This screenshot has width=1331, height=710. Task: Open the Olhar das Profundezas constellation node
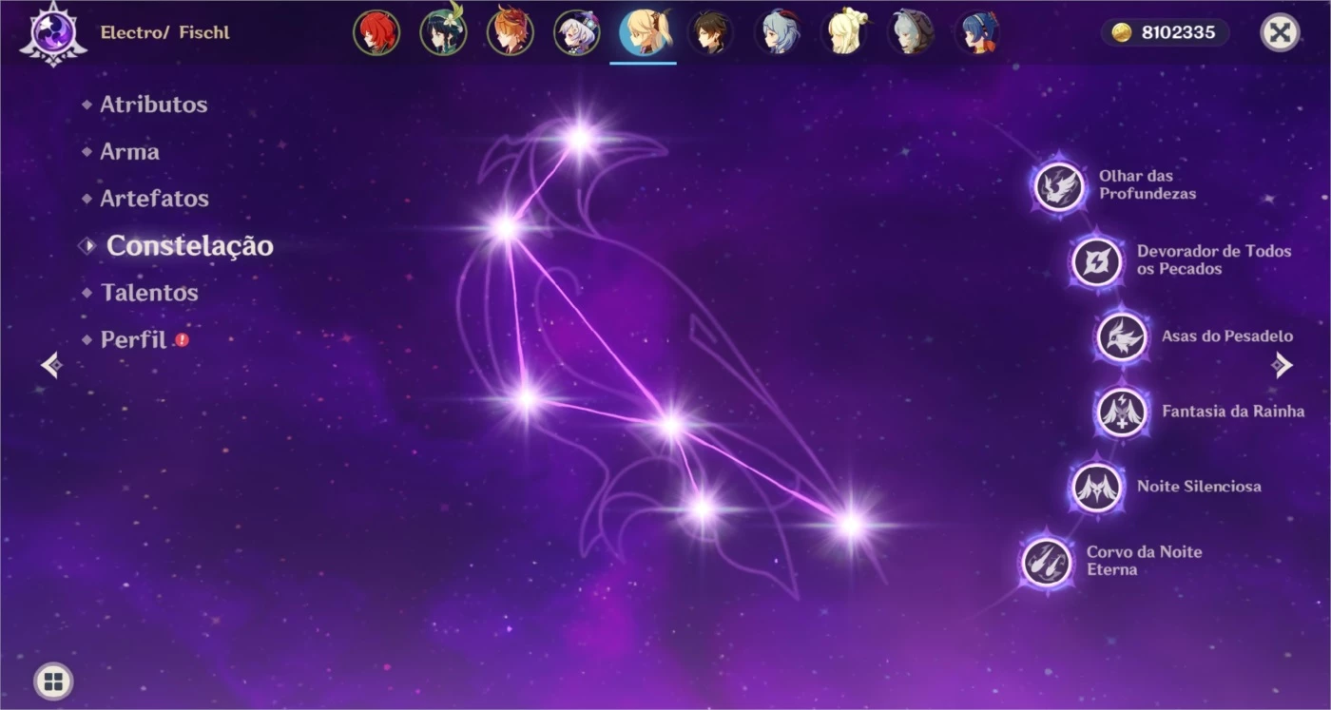coord(1058,186)
